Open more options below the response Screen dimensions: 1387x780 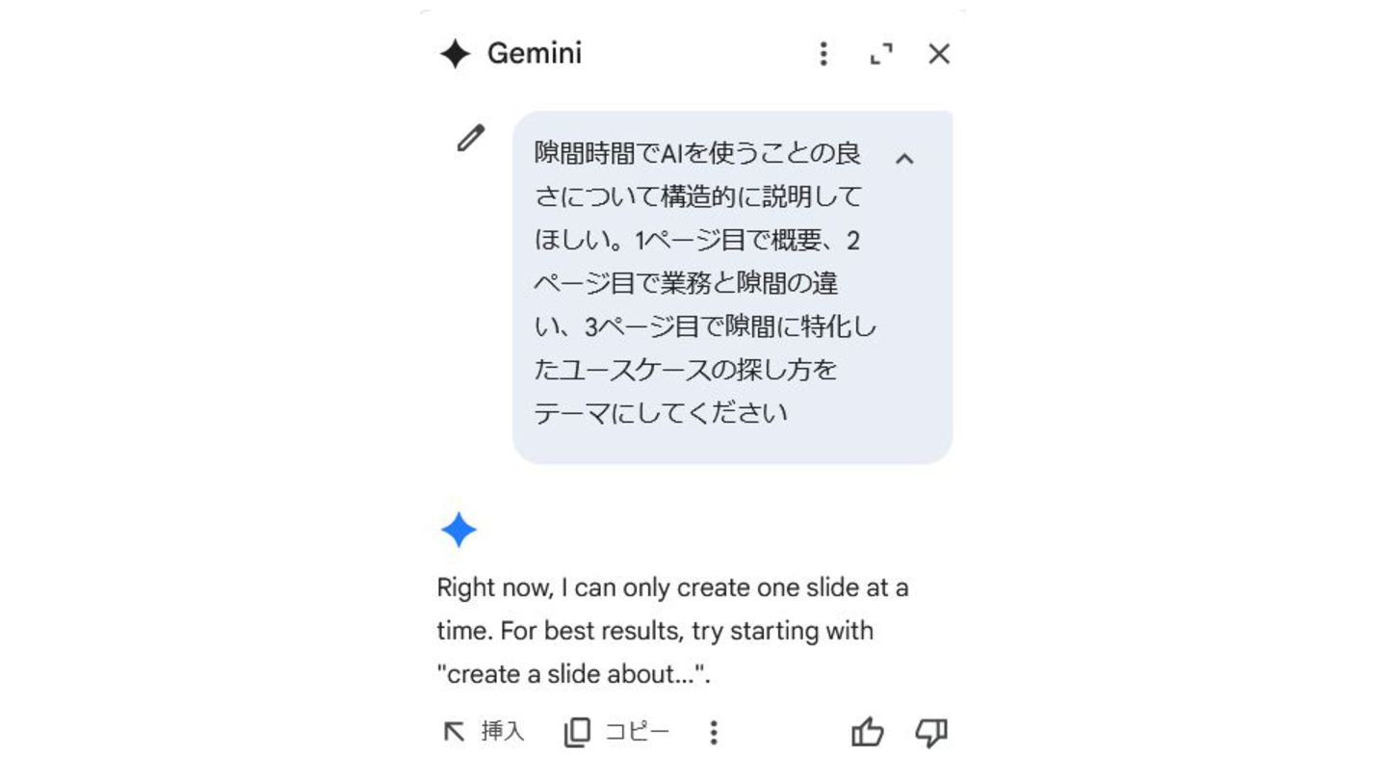pyautogui.click(x=714, y=733)
